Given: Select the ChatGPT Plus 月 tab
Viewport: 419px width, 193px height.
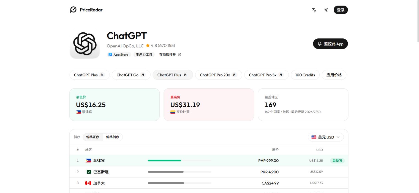Looking at the screenshot, I should click(173, 75).
